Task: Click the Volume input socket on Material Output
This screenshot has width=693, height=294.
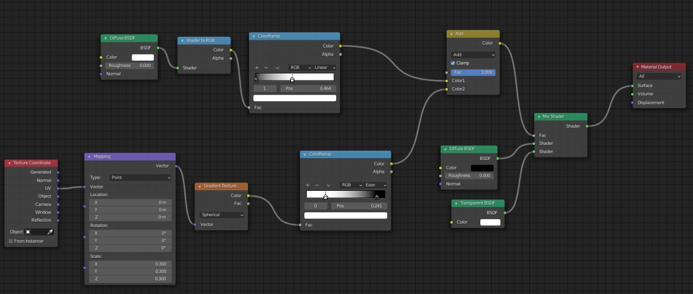Action: tap(632, 94)
